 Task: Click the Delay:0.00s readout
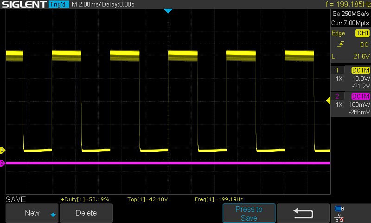(118, 5)
